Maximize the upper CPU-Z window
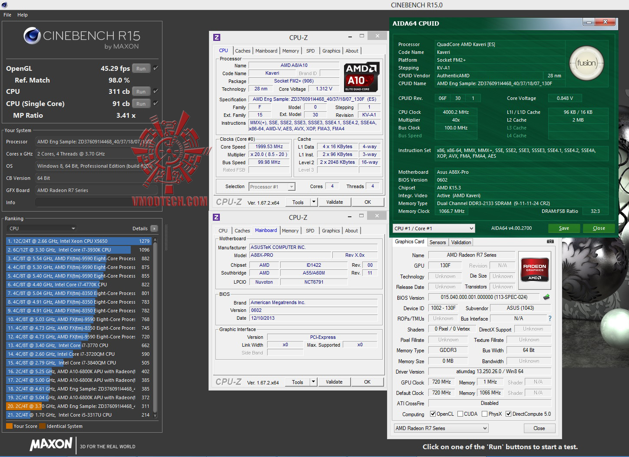 [x=361, y=36]
